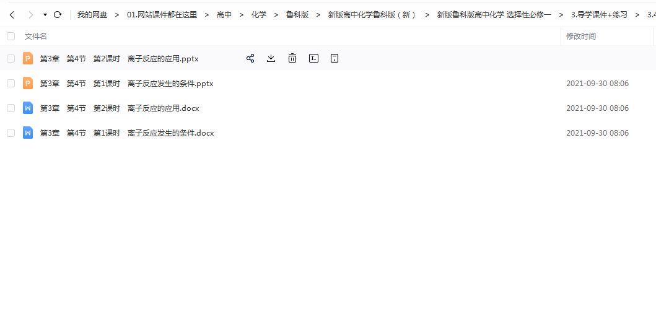
Task: Click the date of 离子反应的应用.docx
Action: click(x=597, y=108)
